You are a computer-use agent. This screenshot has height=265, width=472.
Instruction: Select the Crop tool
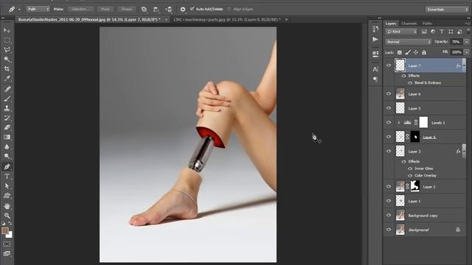tap(7, 68)
